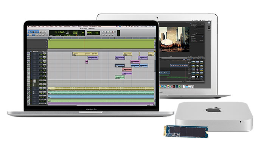Viewport: 261px width, 153px height.
Task: Click the green Play transport button
Action: 109,32
